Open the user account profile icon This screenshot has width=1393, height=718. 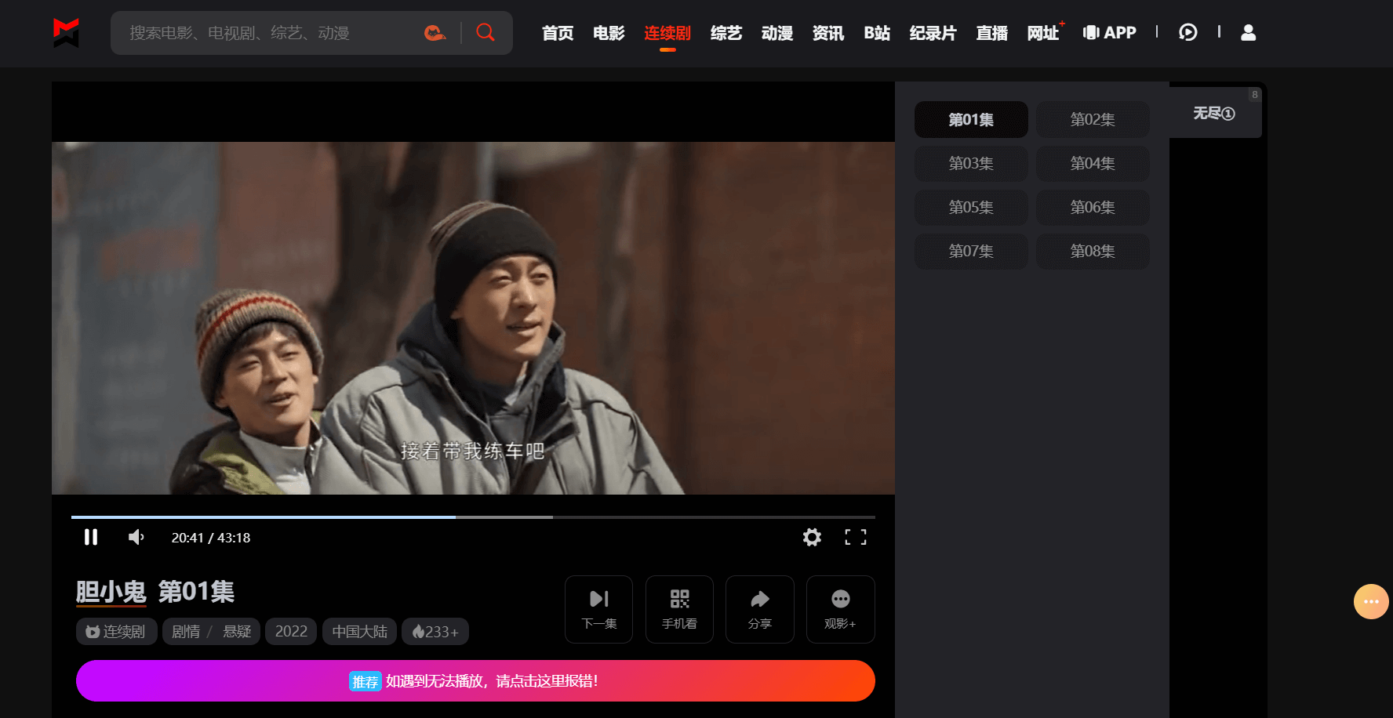pyautogui.click(x=1248, y=33)
